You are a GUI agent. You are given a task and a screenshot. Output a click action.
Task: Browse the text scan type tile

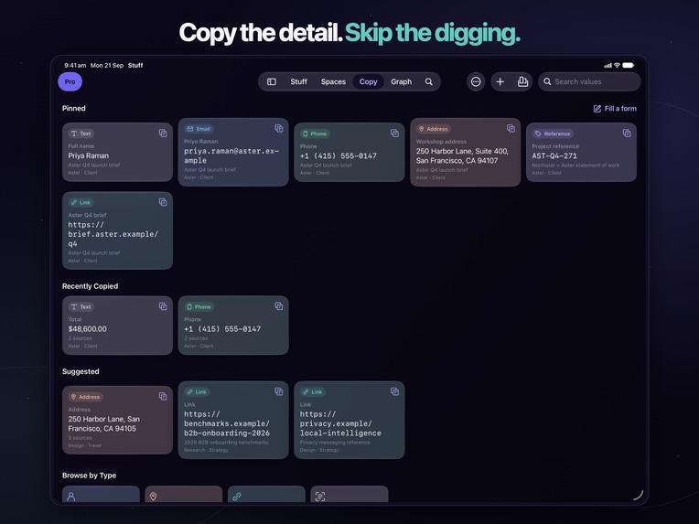pyautogui.click(x=349, y=494)
